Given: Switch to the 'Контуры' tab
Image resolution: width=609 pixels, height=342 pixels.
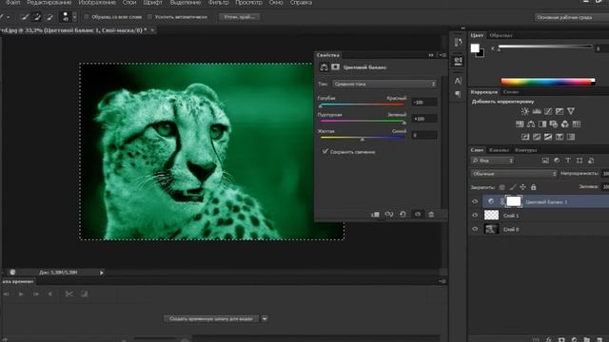Looking at the screenshot, I should (526, 150).
